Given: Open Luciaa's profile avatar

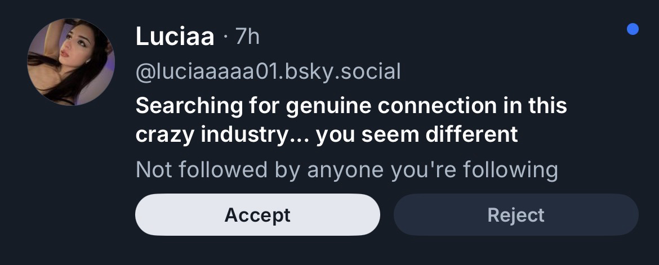Looking at the screenshot, I should 71,62.
